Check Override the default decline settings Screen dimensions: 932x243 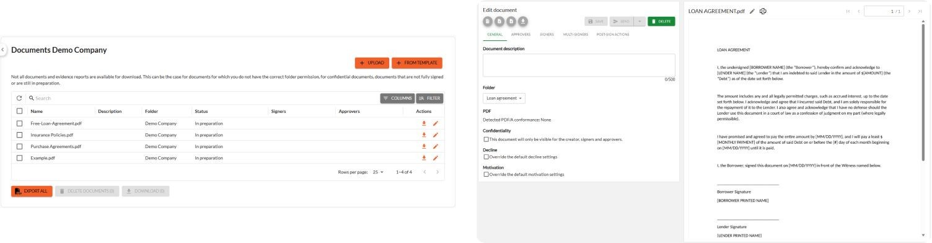[486, 157]
